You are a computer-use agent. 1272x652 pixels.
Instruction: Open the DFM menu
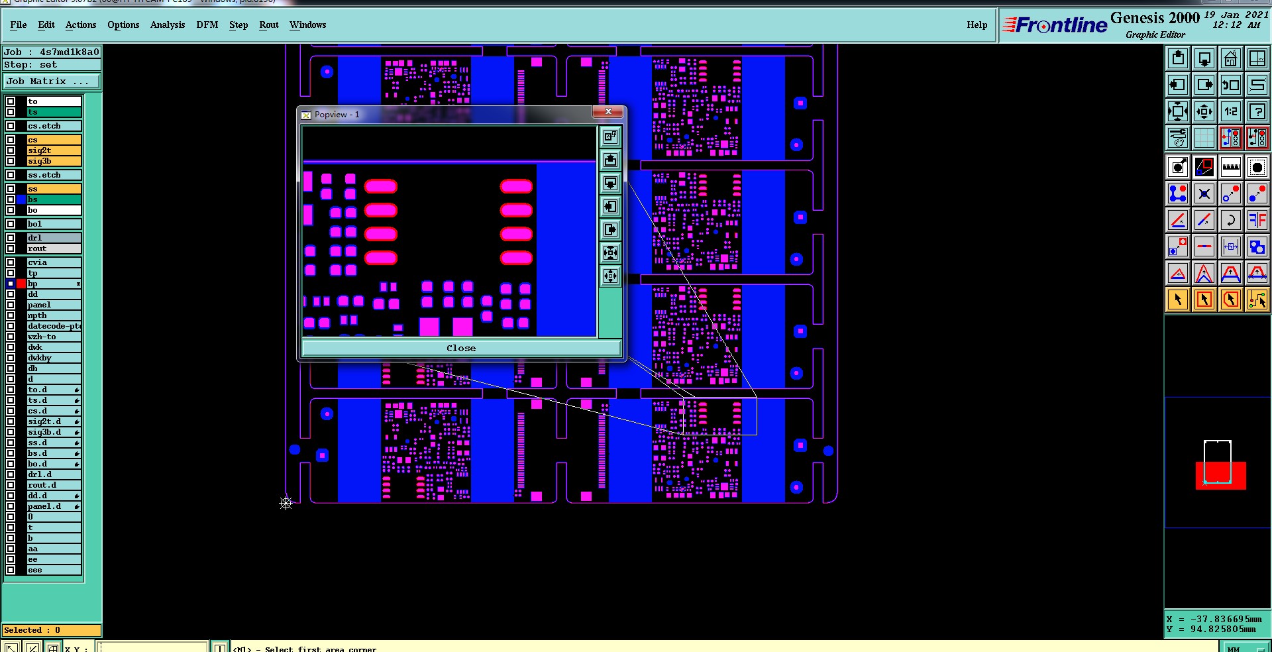pos(207,25)
